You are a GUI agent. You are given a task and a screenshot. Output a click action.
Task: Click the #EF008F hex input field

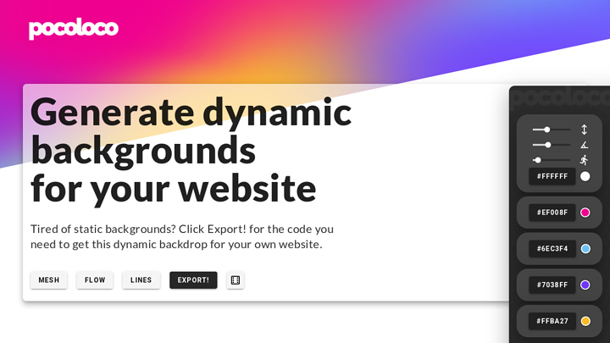click(x=552, y=212)
